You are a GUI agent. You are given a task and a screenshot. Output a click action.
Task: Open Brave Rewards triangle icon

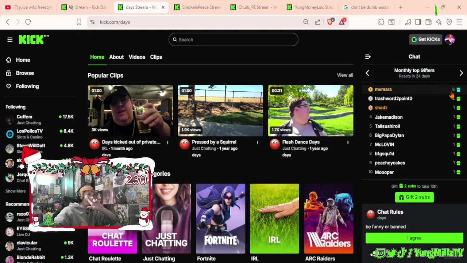(x=342, y=22)
